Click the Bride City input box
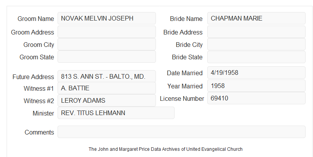This screenshot has width=313, height=157. (x=256, y=44)
